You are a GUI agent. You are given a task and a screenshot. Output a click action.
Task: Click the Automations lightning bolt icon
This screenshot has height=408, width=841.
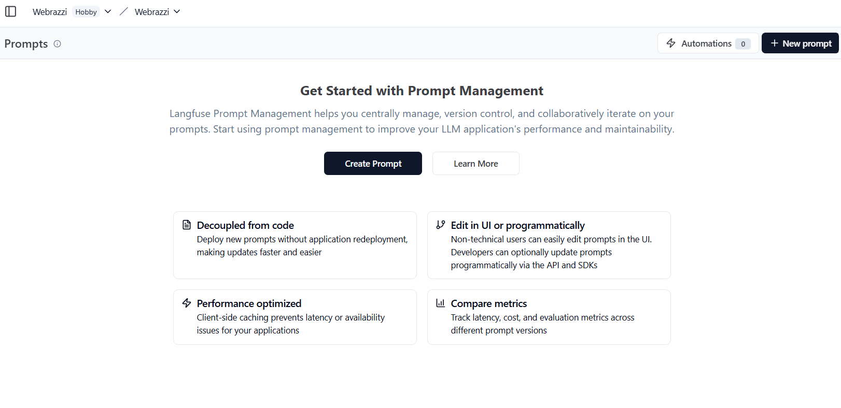pyautogui.click(x=671, y=43)
